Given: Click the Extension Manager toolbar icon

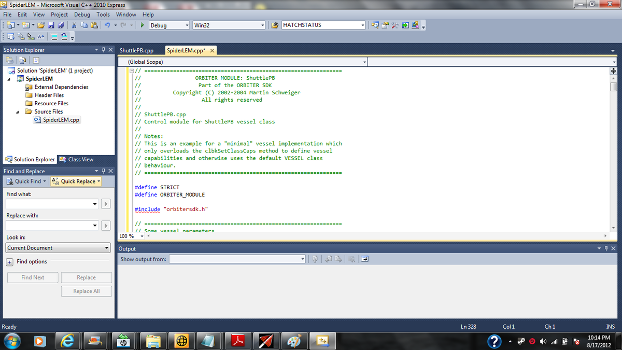Looking at the screenshot, I should tap(415, 25).
